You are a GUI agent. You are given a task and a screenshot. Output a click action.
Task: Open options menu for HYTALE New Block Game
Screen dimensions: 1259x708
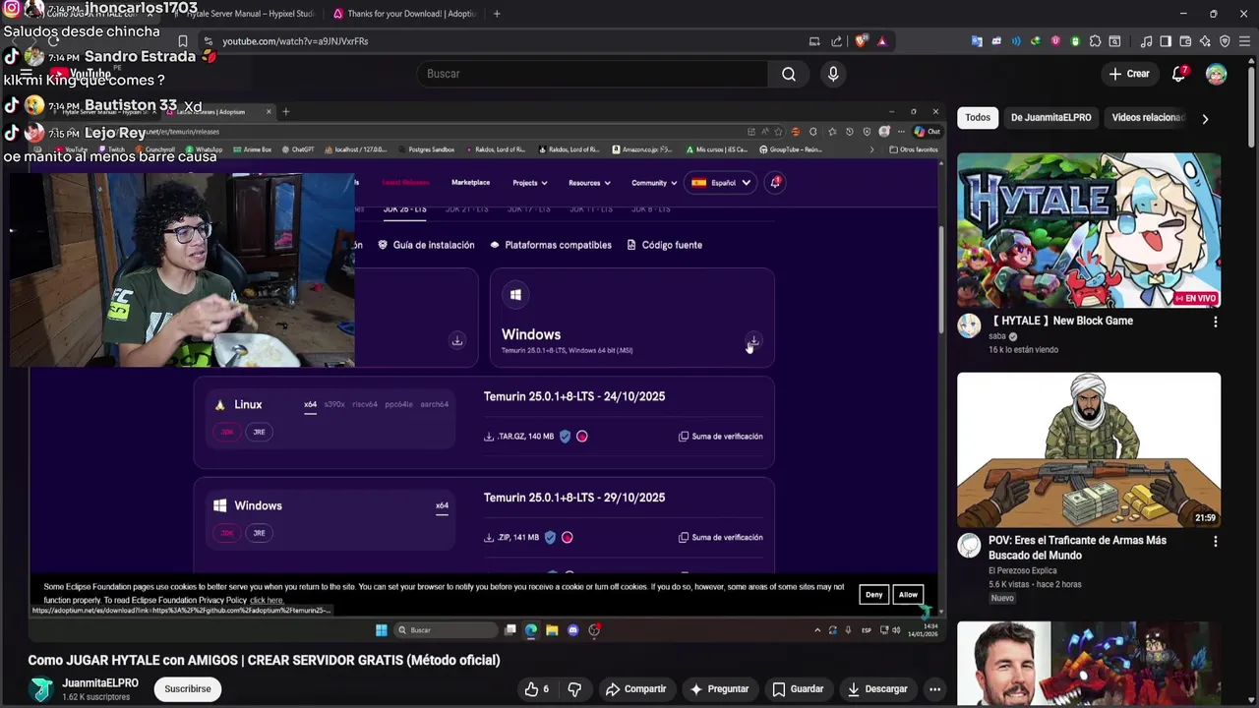(x=1215, y=322)
